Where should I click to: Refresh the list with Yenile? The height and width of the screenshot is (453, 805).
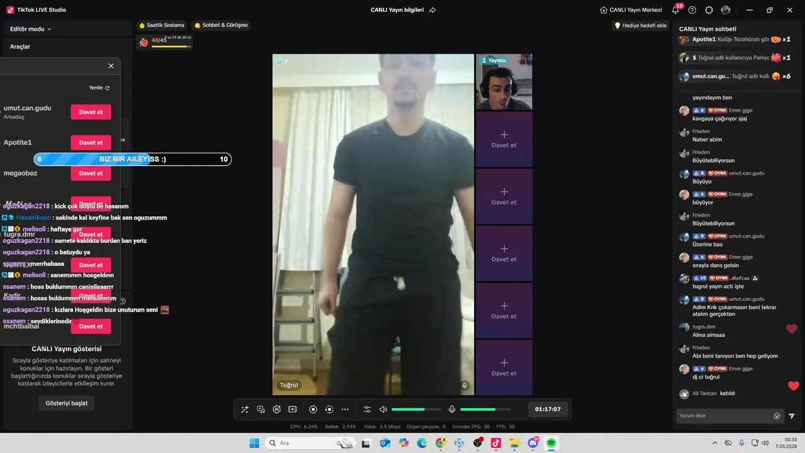pos(99,88)
